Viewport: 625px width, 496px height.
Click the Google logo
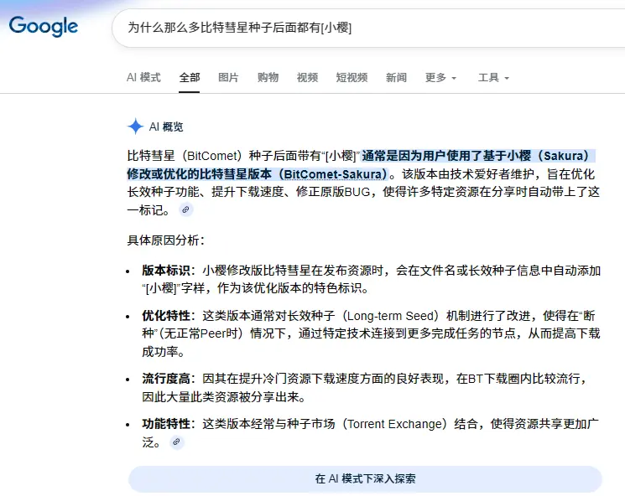coord(44,27)
